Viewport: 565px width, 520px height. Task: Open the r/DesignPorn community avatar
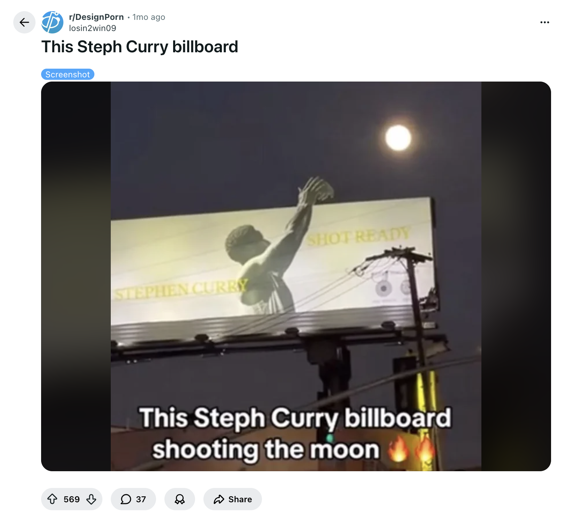tap(52, 22)
